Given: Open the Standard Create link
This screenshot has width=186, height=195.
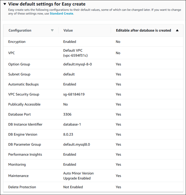Looking at the screenshot, I should [x=61, y=14].
